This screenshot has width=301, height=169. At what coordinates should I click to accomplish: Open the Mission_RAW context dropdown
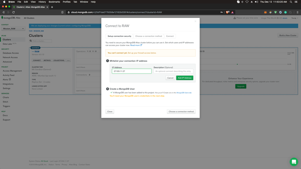(x=13, y=29)
